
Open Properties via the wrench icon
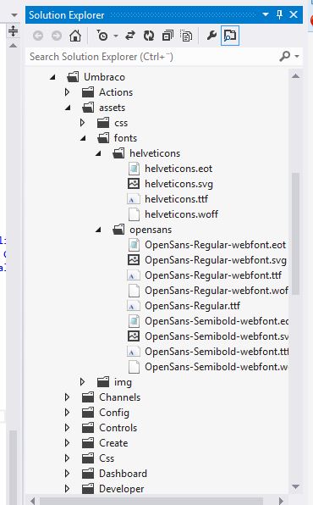[x=211, y=35]
